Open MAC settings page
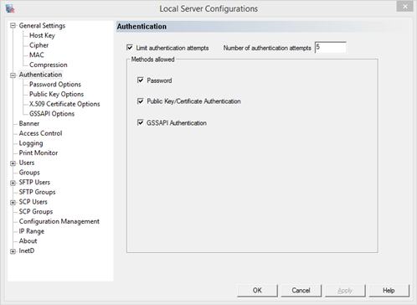The image size is (417, 305). pyautogui.click(x=37, y=55)
